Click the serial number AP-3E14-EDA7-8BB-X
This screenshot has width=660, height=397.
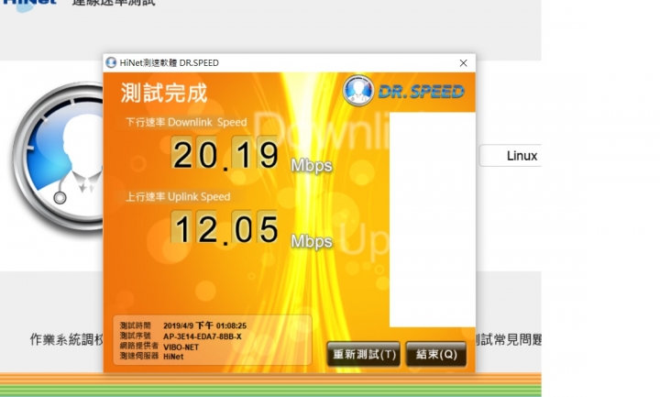pos(203,336)
